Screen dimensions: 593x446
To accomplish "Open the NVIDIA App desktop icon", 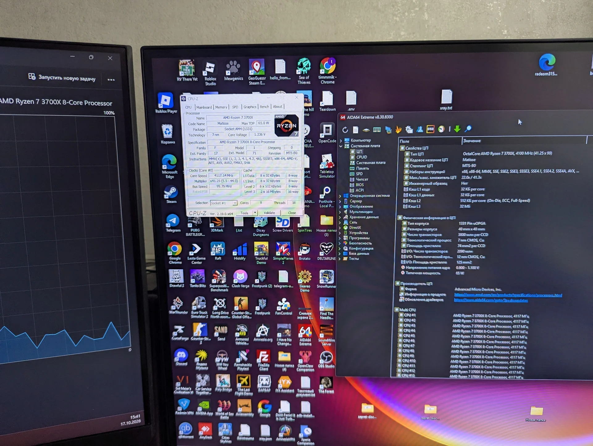I will click(x=204, y=408).
